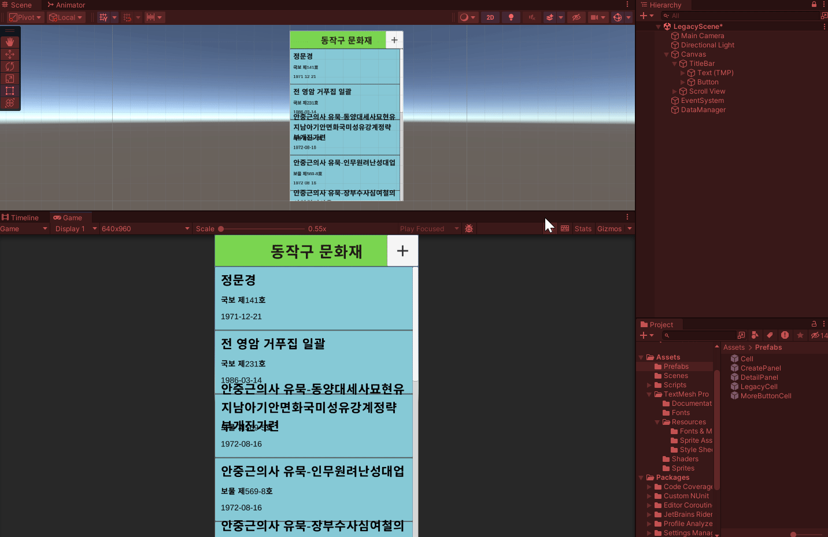This screenshot has height=537, width=828.
Task: Click the Game view keyboard shortcuts icon
Action: (565, 229)
